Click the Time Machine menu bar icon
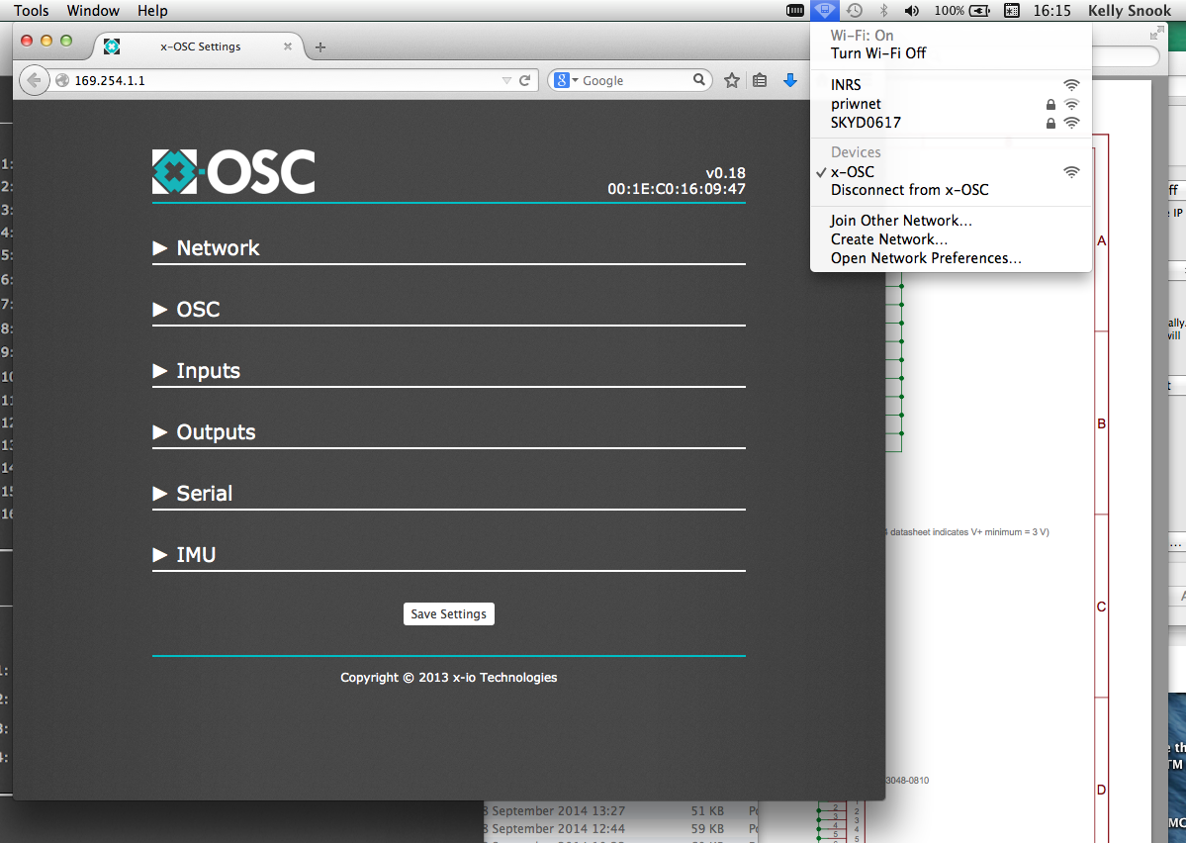The width and height of the screenshot is (1186, 843). pyautogui.click(x=855, y=11)
